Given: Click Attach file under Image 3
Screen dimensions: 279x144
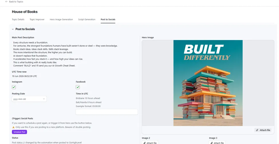Looking at the screenshot, I should [x=217, y=143].
